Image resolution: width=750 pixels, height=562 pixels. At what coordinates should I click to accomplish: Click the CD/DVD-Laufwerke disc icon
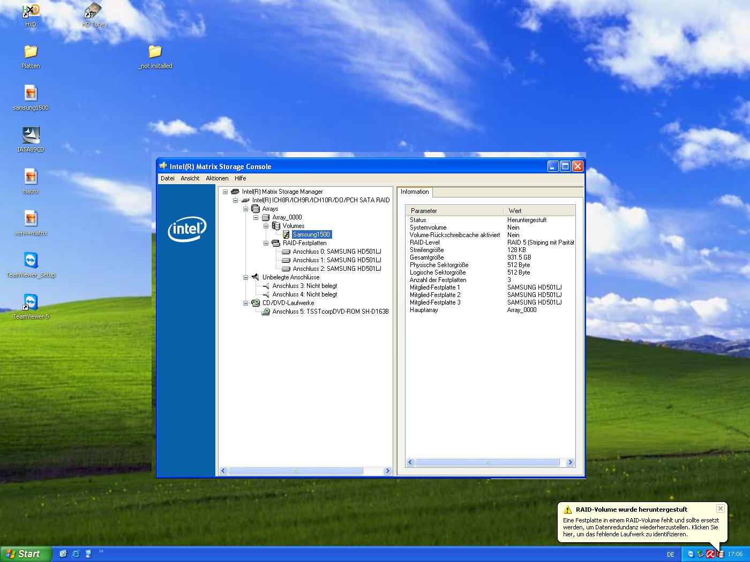256,303
